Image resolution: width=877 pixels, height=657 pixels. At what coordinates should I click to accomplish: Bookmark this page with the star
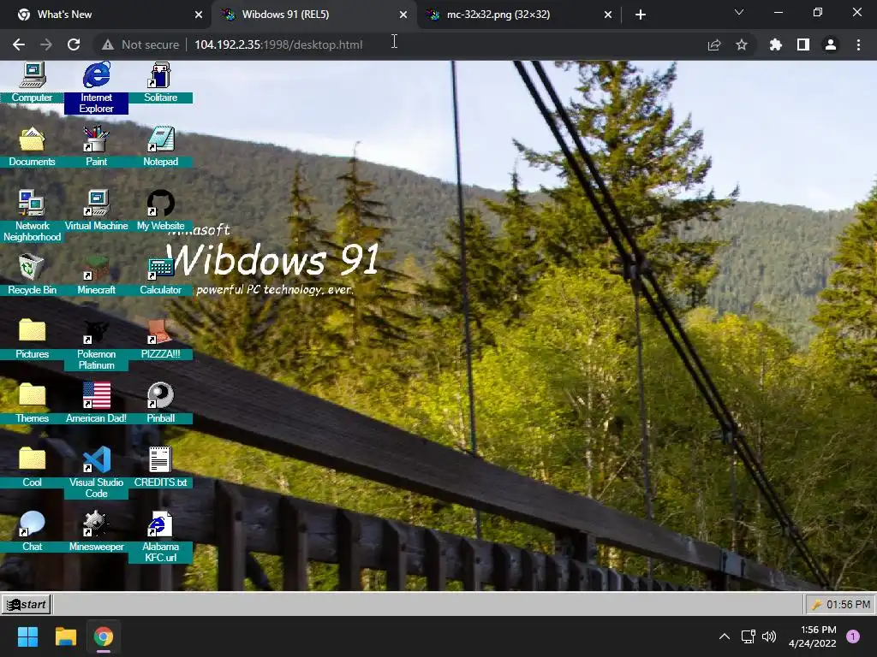(742, 44)
